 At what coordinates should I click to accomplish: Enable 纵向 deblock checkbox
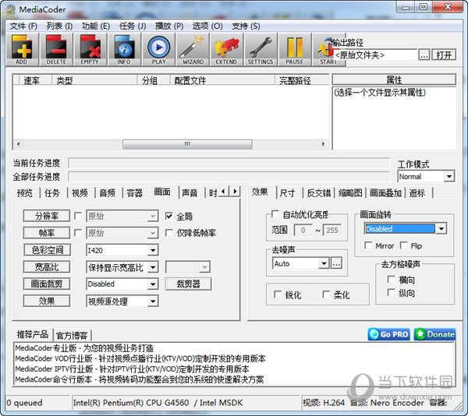(x=391, y=293)
